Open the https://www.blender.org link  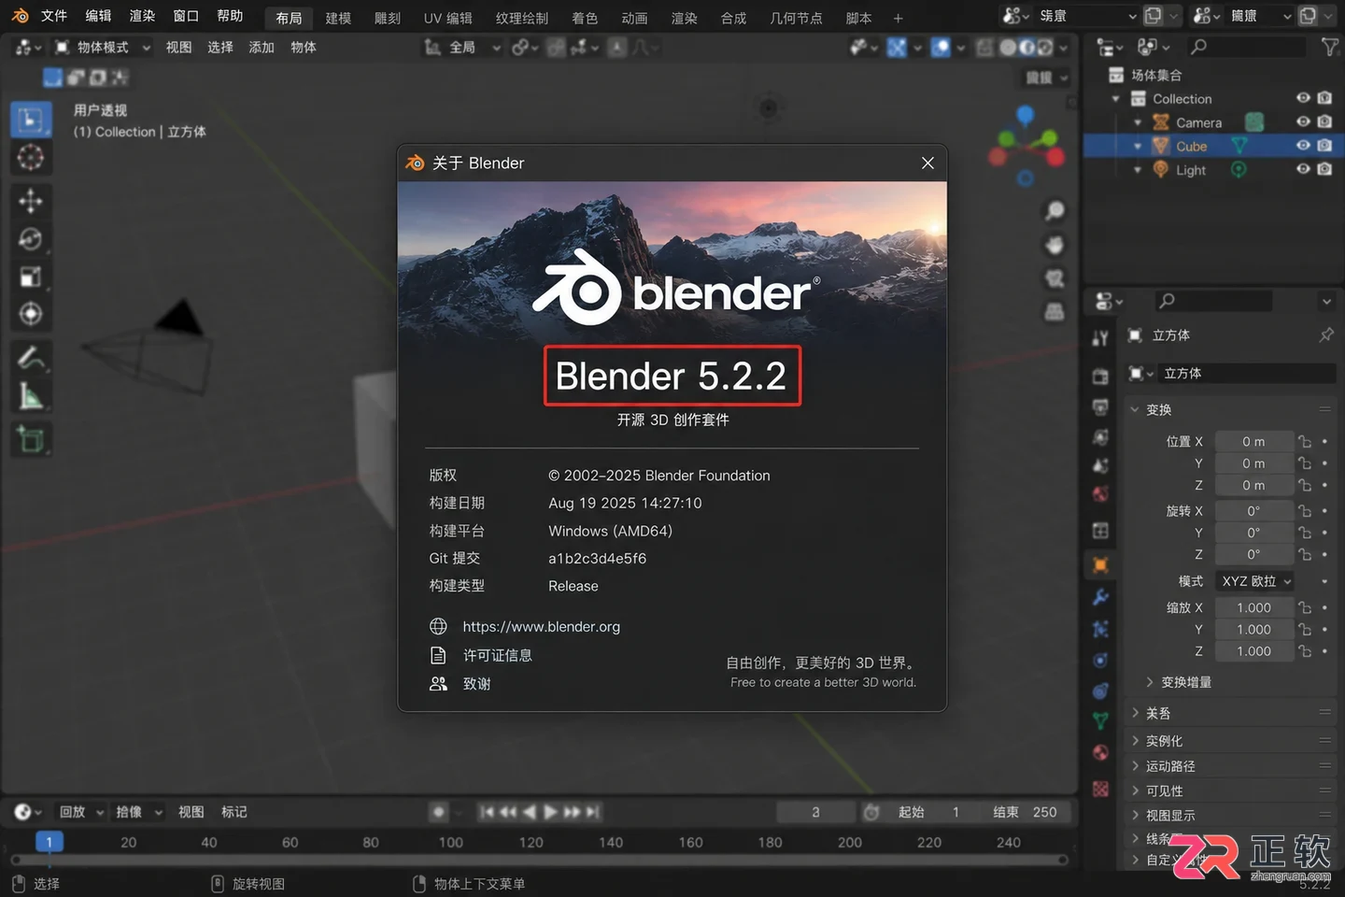[541, 627]
